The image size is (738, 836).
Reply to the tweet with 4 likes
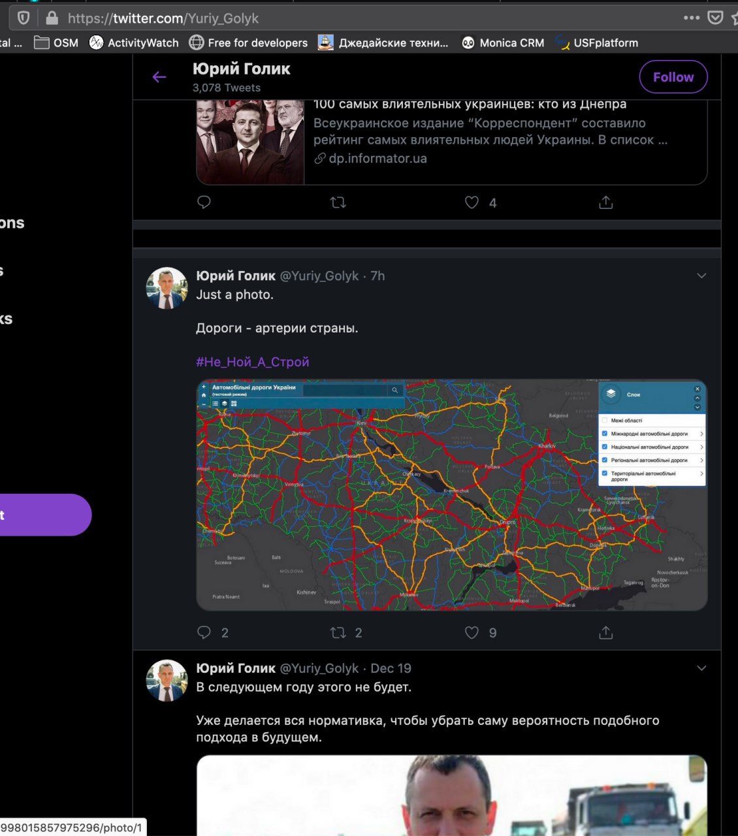click(x=204, y=202)
